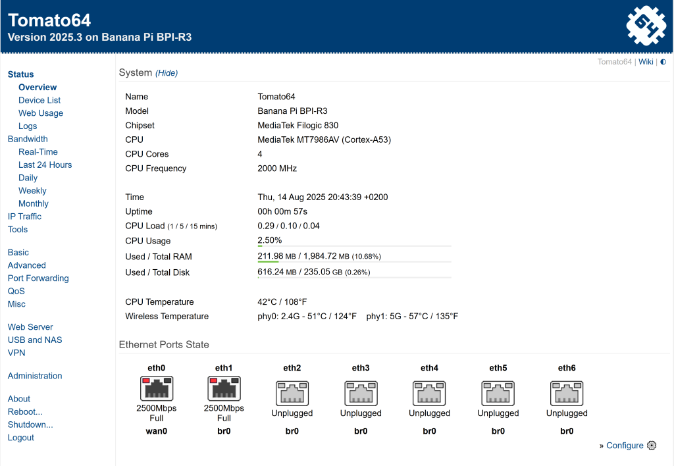Click the CPU temperature 42°C / 108°F
Image resolution: width=674 pixels, height=466 pixels.
pos(282,302)
